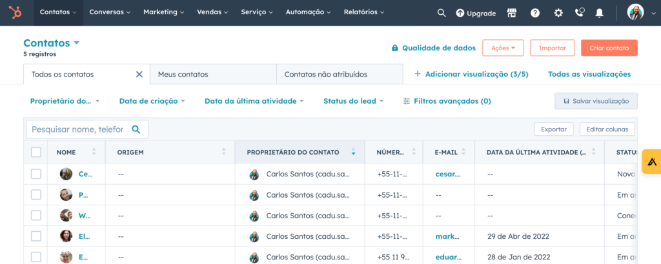This screenshot has width=661, height=264.
Task: Close the Todos os contatos tab
Action: click(x=139, y=75)
